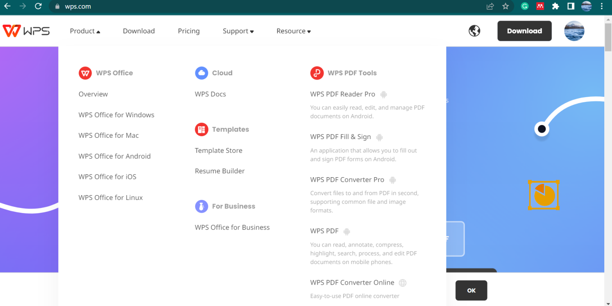Open the Template Store link
The image size is (612, 306).
[219, 150]
